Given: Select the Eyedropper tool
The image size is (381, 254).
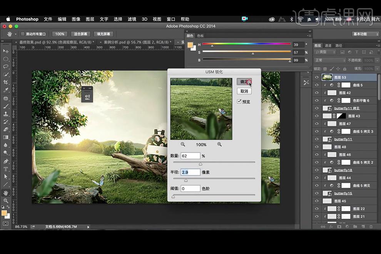Looking at the screenshot, I should pyautogui.click(x=6, y=90).
